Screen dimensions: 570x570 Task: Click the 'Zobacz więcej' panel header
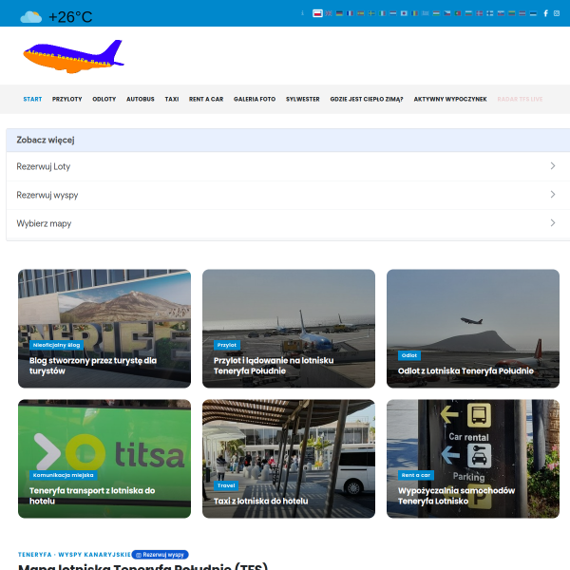click(288, 140)
